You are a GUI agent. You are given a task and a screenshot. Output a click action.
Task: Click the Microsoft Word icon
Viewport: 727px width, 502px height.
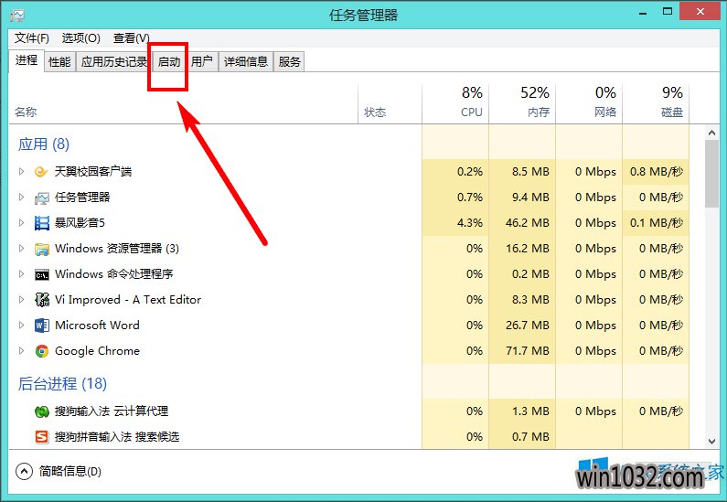41,325
